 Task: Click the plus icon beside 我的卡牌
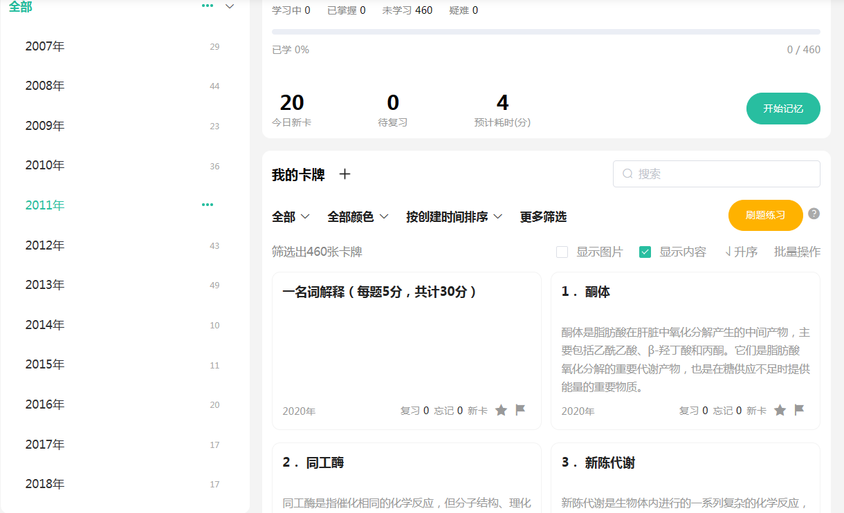click(345, 174)
